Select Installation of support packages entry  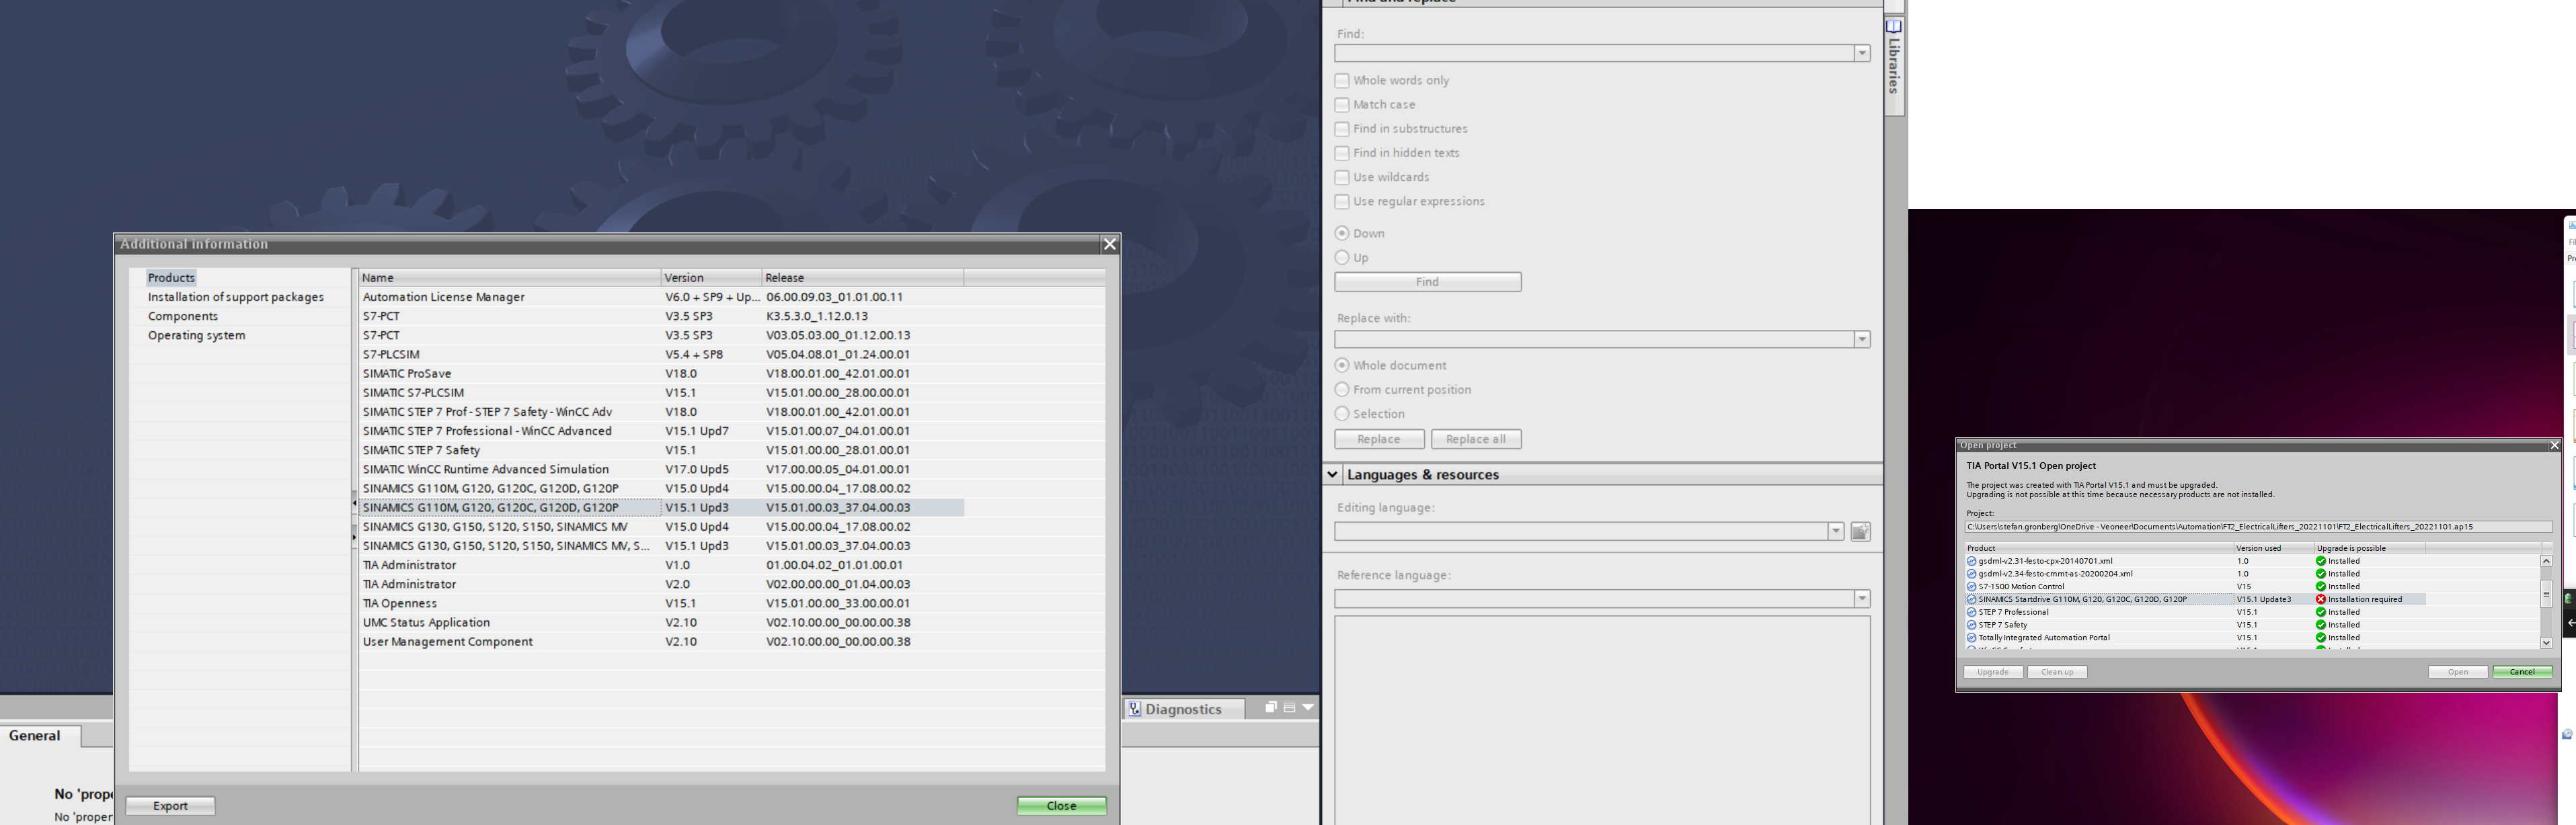pyautogui.click(x=235, y=297)
